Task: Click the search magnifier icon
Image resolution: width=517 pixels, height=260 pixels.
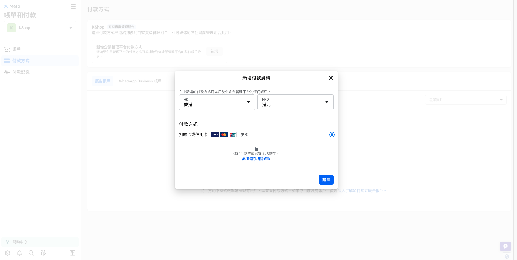Action: [x=31, y=253]
